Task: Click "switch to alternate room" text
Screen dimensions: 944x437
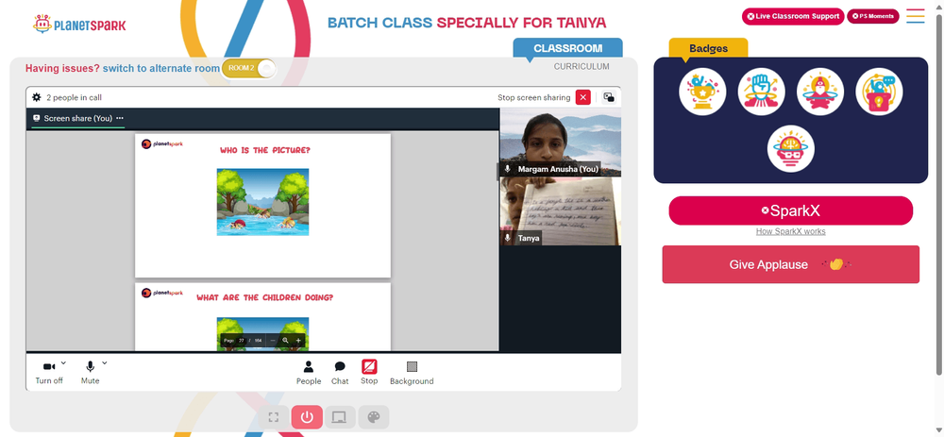Action: [161, 68]
